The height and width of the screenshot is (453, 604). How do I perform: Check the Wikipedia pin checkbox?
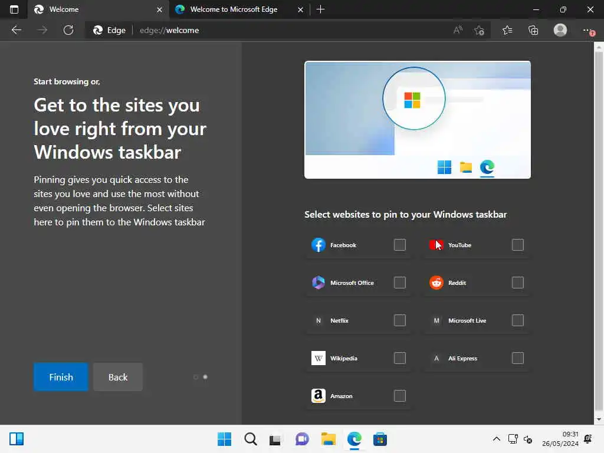click(x=400, y=358)
